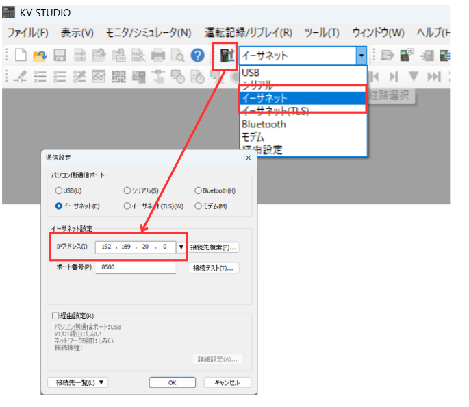Open communication settings PLC wrench icon
The height and width of the screenshot is (407, 469).
tap(227, 56)
